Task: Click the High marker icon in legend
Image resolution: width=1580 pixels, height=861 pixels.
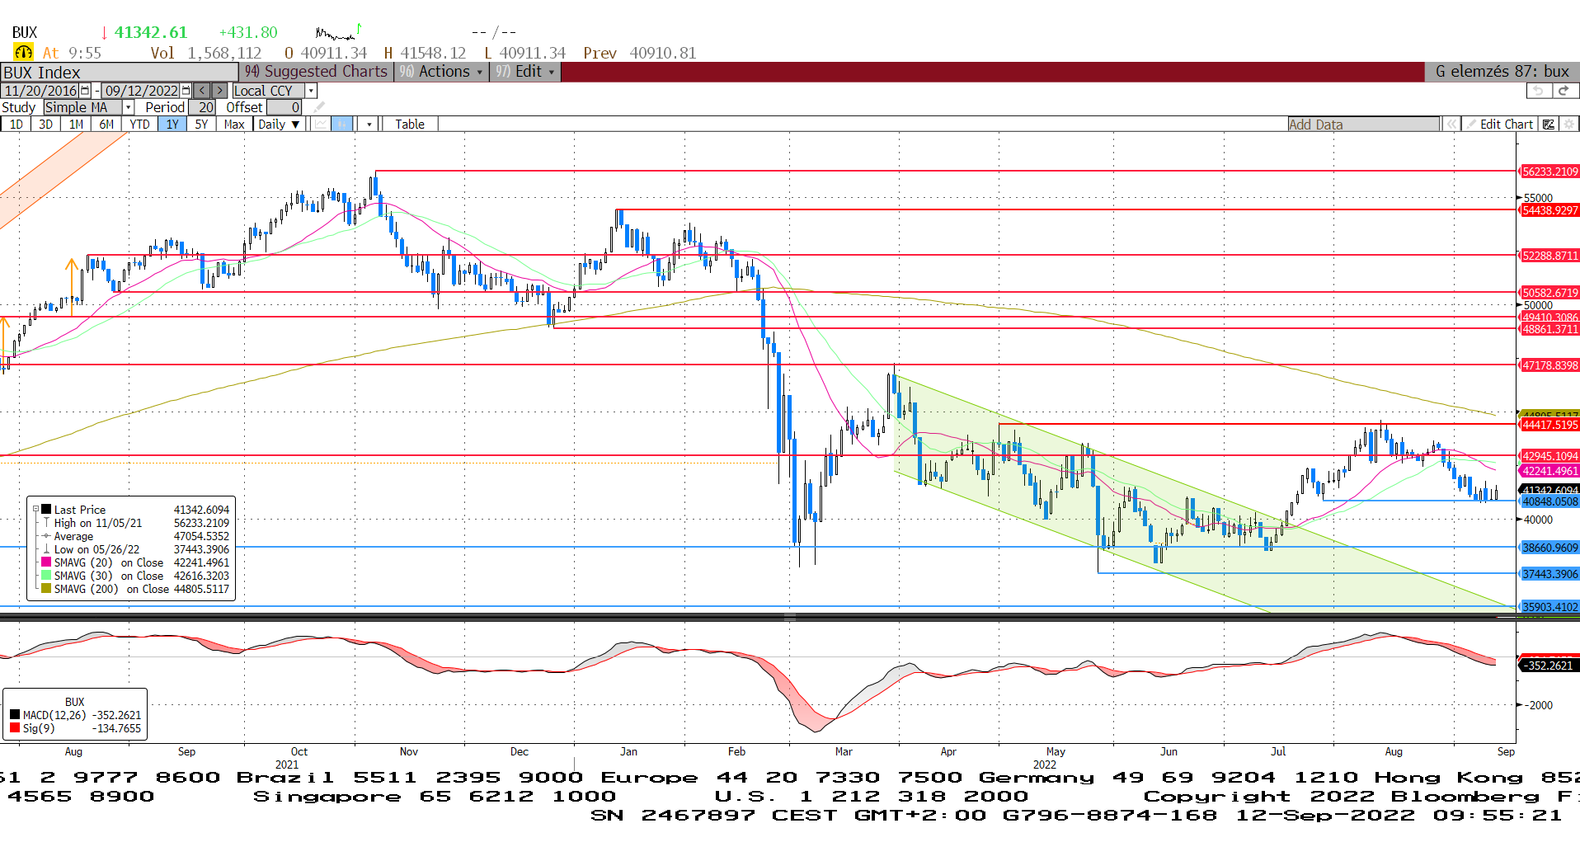Action: (47, 523)
